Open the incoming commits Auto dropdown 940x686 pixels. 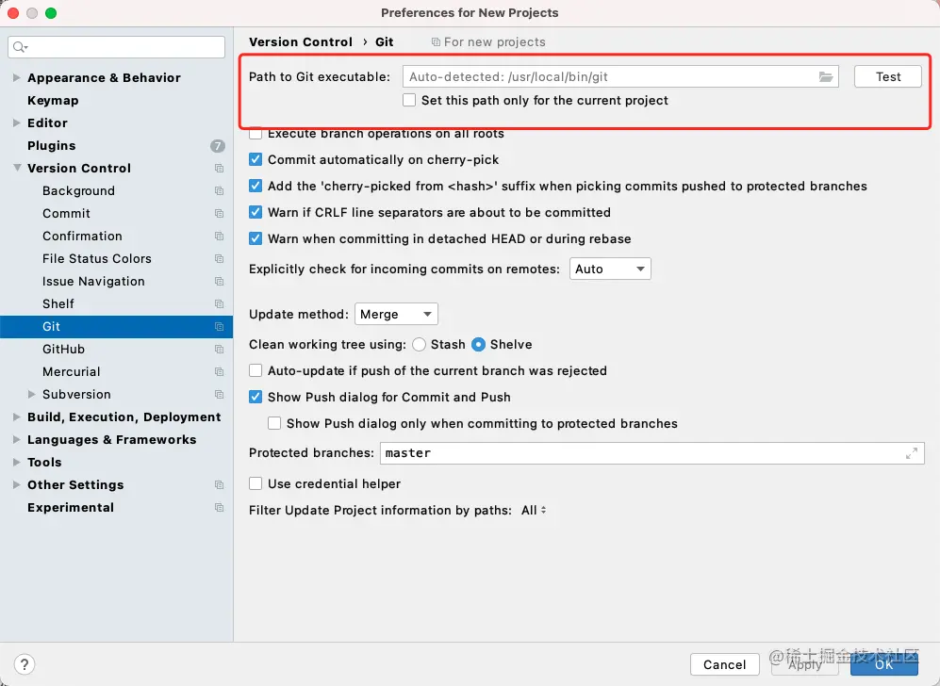[x=610, y=269]
